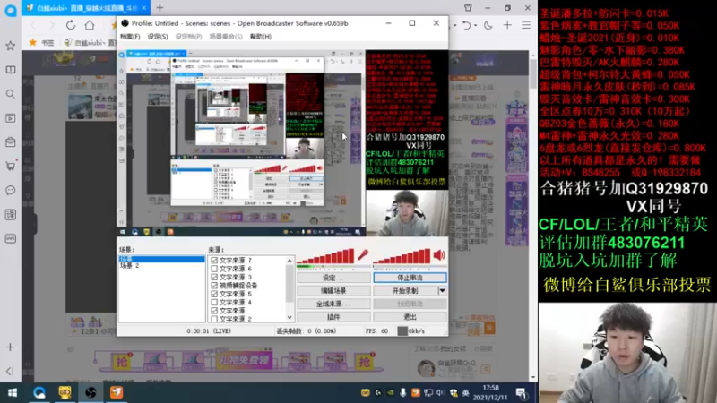Open the 白鲨xiubi bookmark link
717x403 pixels.
[90, 42]
